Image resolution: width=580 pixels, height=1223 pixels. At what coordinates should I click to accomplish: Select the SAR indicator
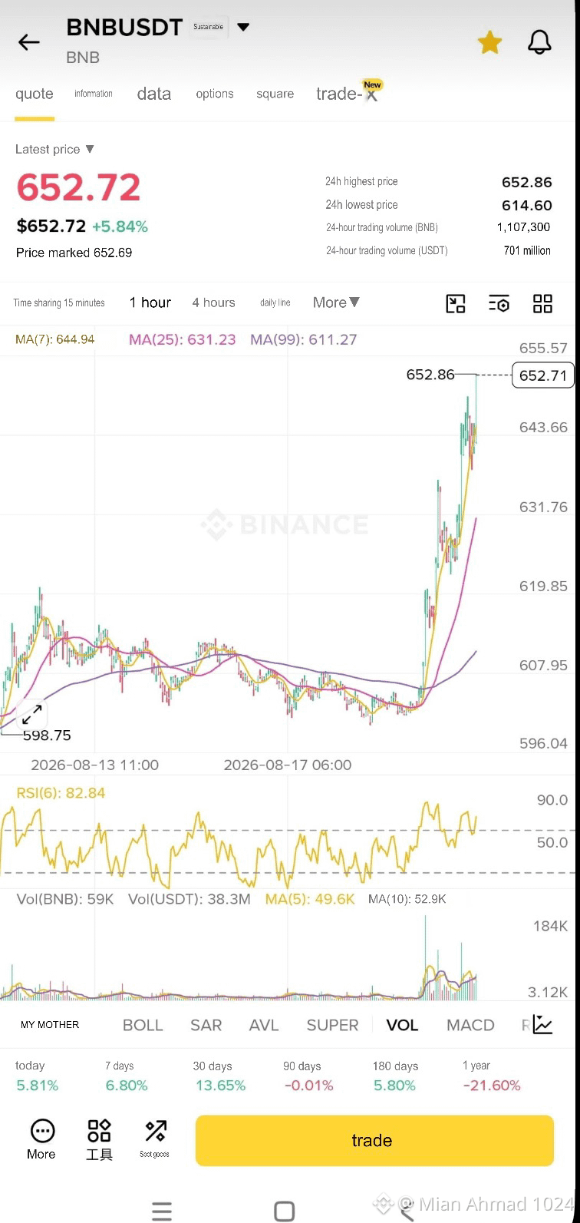click(x=206, y=1025)
